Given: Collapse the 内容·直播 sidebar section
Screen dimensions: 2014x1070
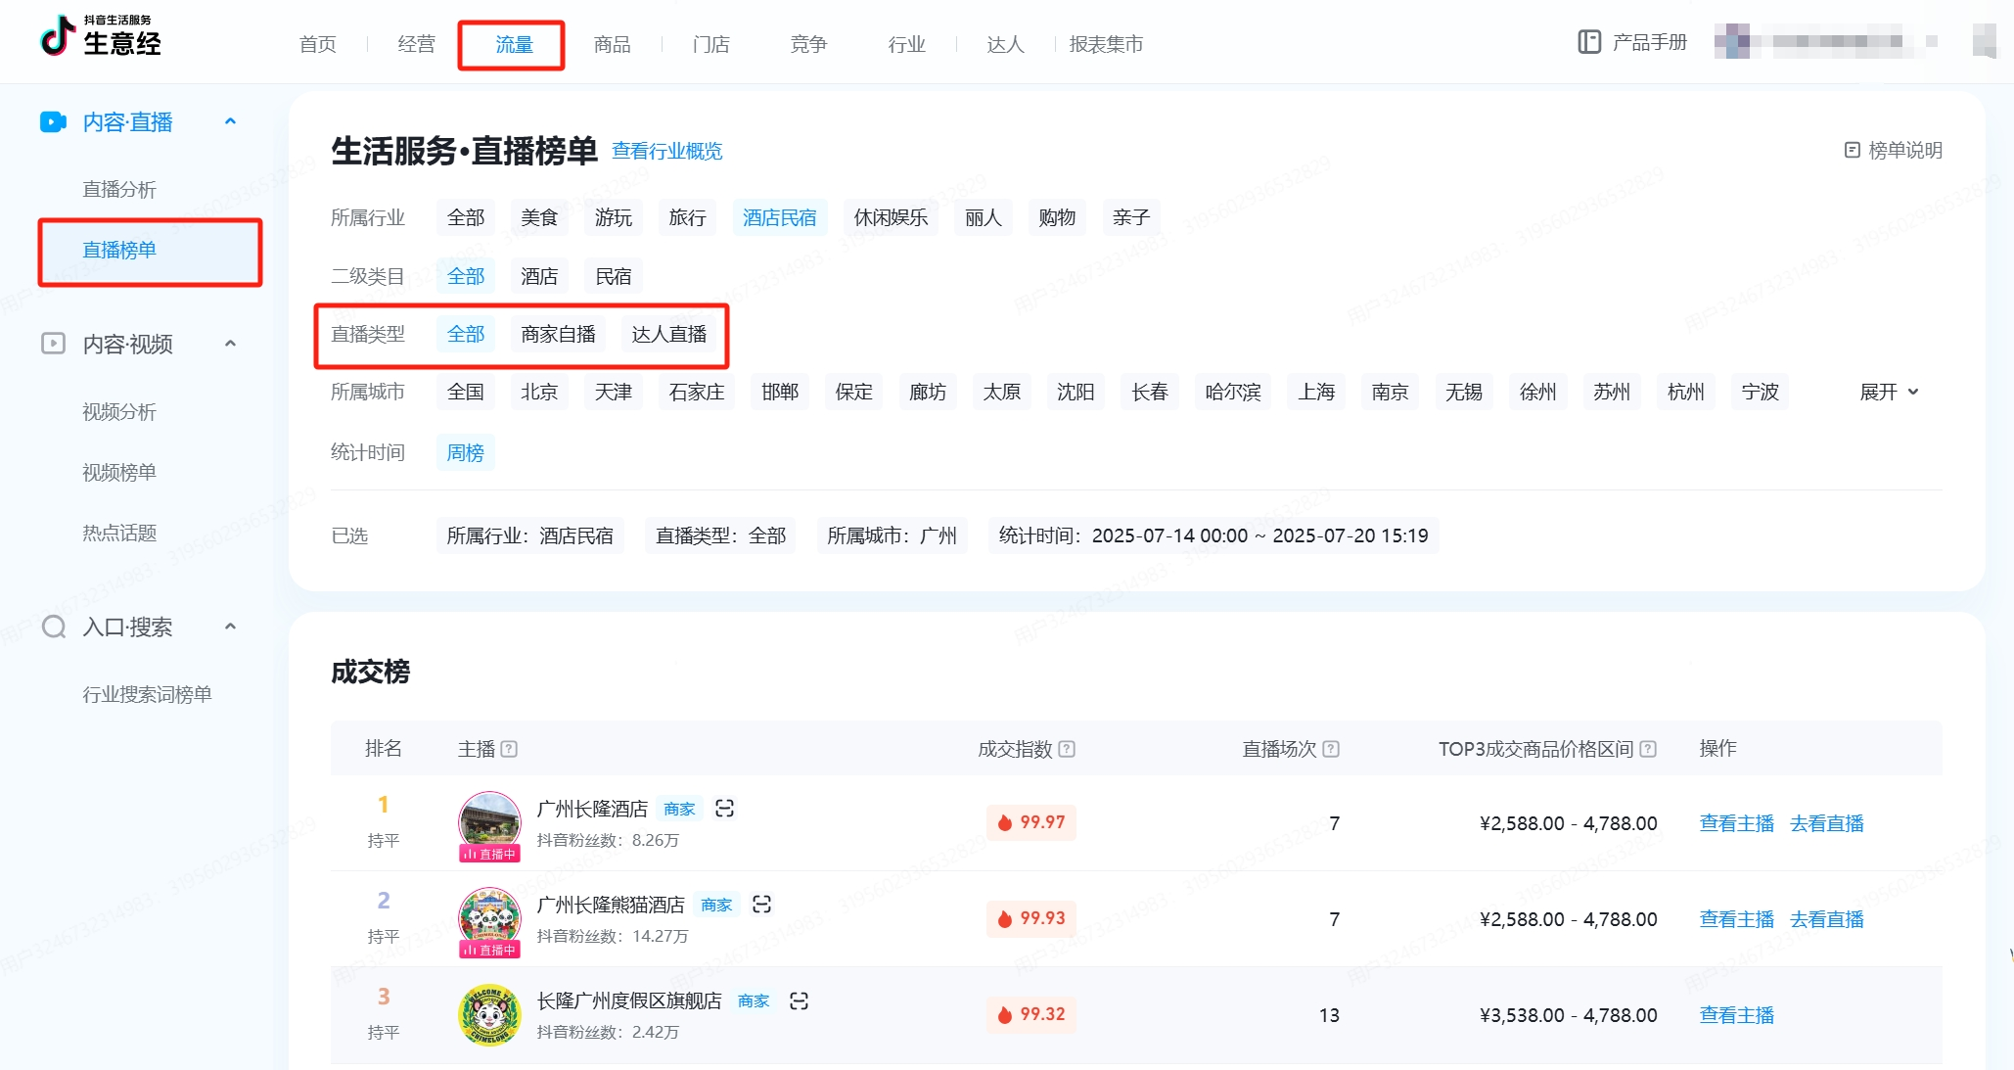Looking at the screenshot, I should tap(231, 121).
